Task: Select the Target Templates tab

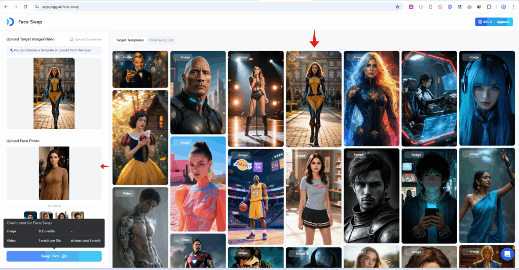Action: click(130, 40)
